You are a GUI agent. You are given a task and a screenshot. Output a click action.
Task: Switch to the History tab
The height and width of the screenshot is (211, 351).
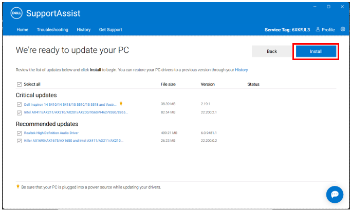coord(83,30)
